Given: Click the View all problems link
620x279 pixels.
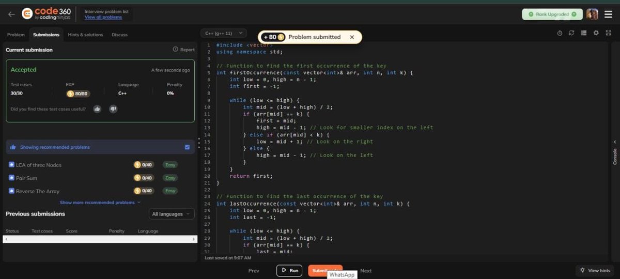Looking at the screenshot, I should (x=103, y=17).
